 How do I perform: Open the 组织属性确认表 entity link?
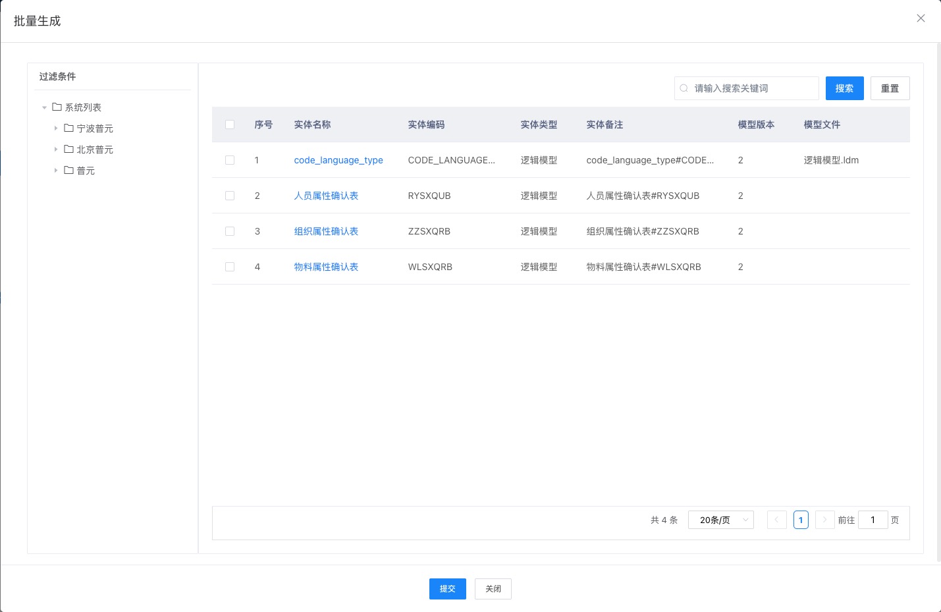tap(326, 231)
